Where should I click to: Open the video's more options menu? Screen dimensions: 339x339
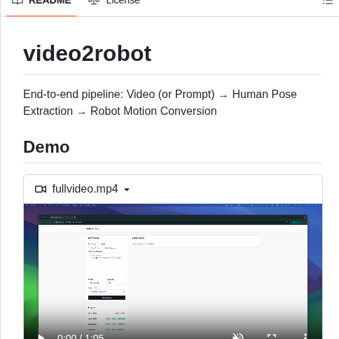tap(305, 336)
